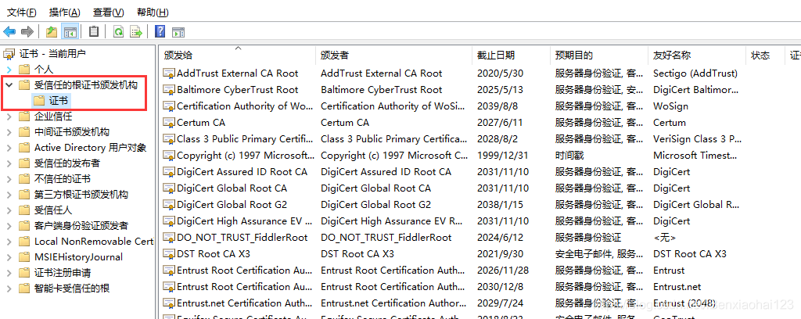801x319 pixels.
Task: Click the Refresh toolbar icon
Action: tap(119, 31)
